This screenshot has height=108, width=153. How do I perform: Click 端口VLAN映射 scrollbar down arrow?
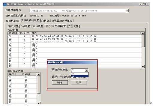(x=39, y=103)
